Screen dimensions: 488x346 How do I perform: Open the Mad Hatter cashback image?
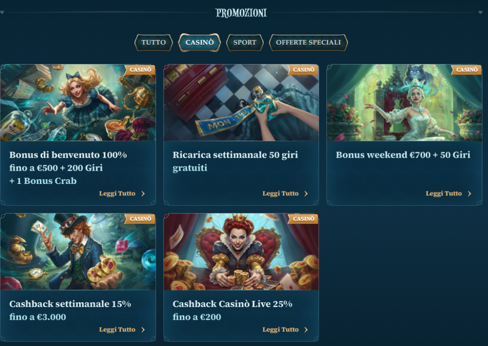[78, 252]
